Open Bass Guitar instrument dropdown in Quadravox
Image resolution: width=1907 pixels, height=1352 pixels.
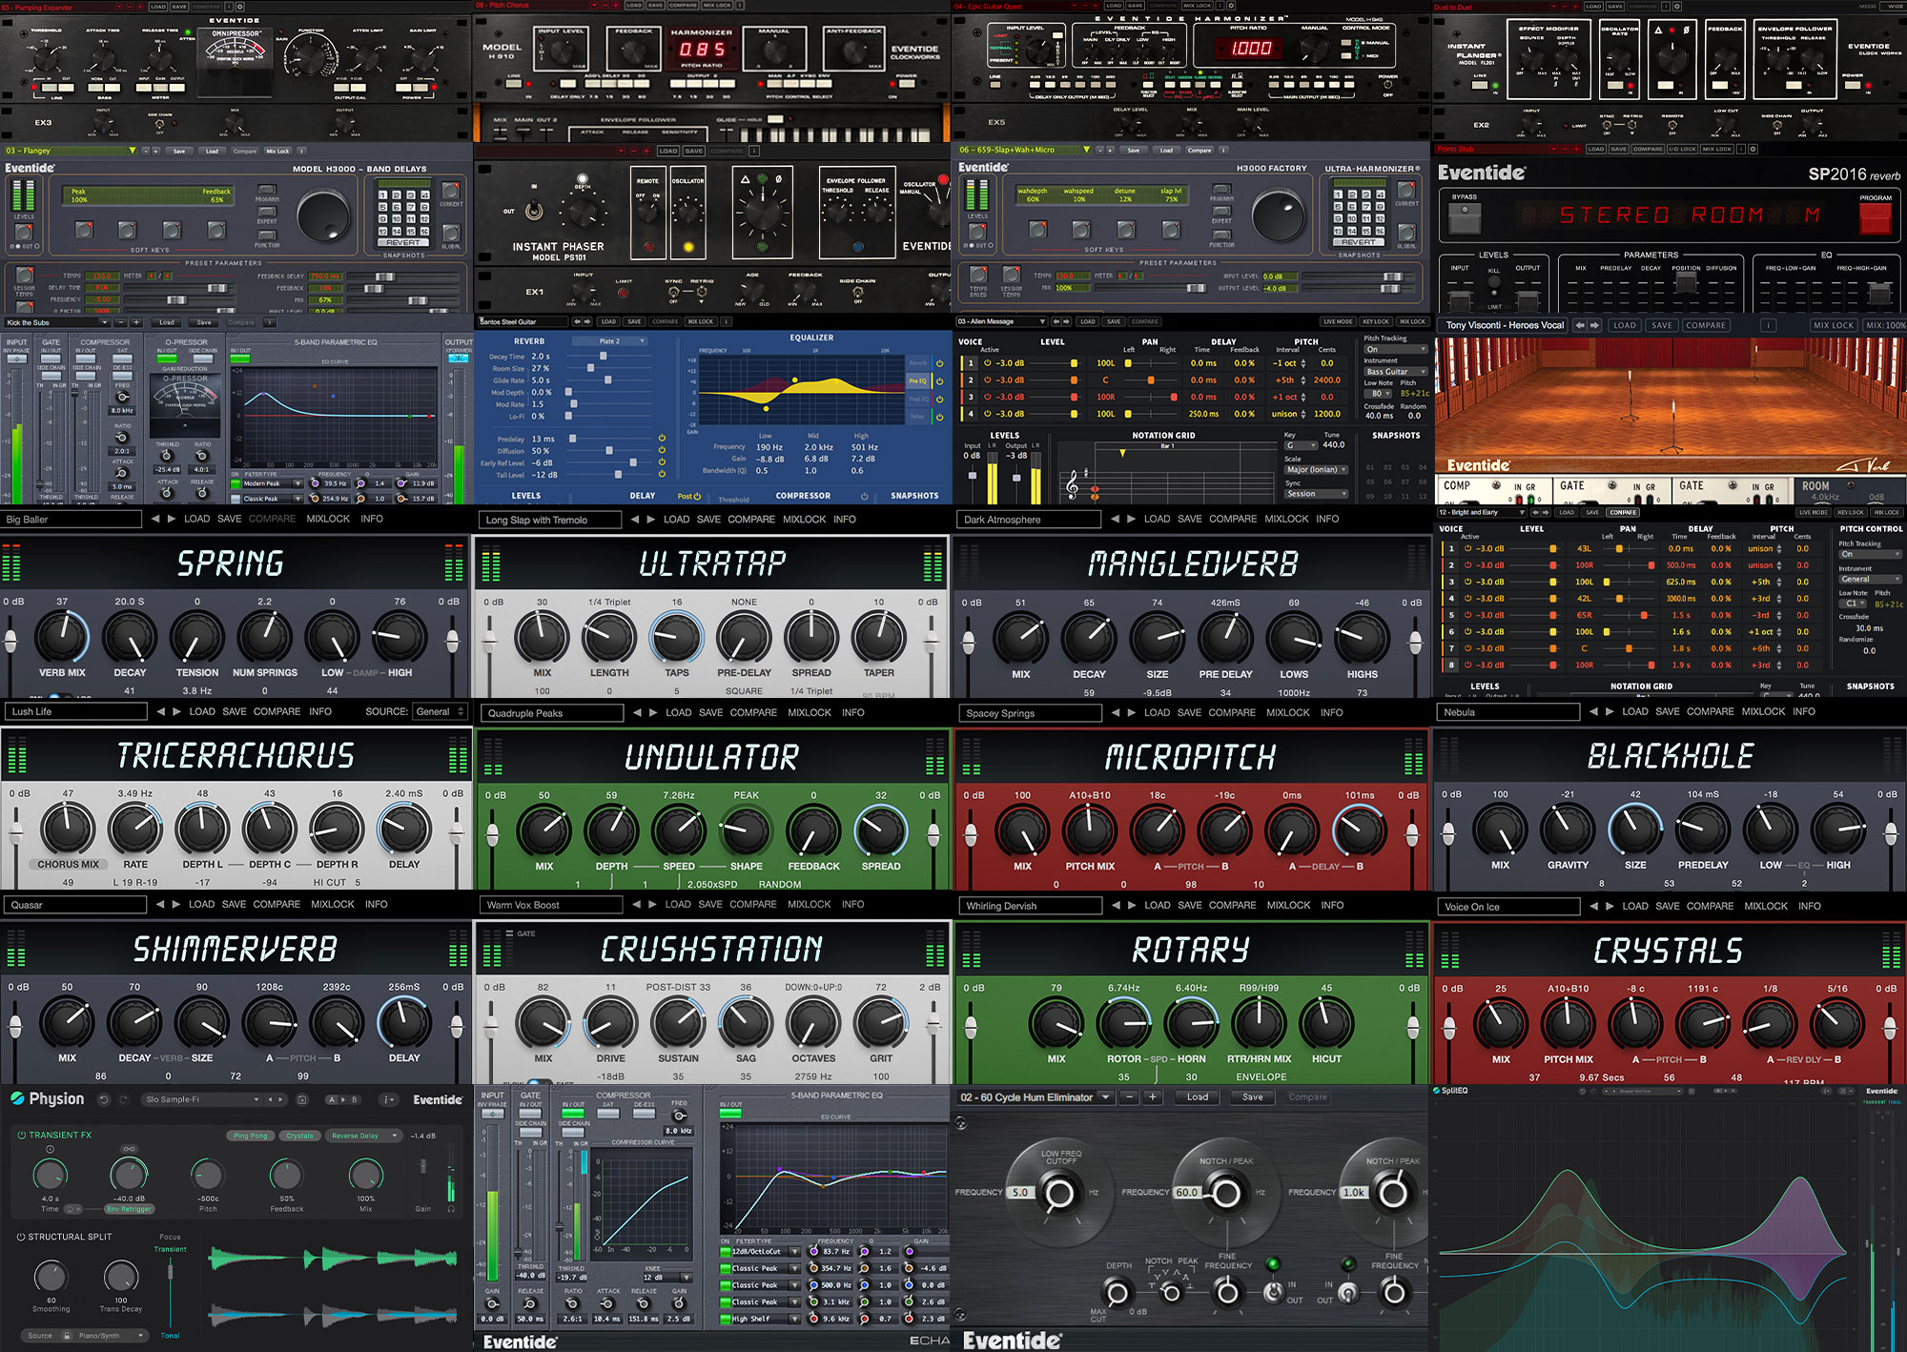1396,372
